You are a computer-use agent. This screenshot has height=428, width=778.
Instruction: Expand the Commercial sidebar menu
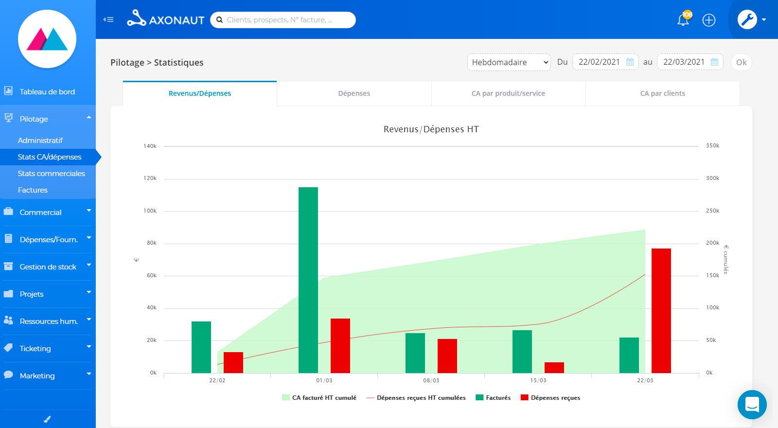(x=48, y=212)
